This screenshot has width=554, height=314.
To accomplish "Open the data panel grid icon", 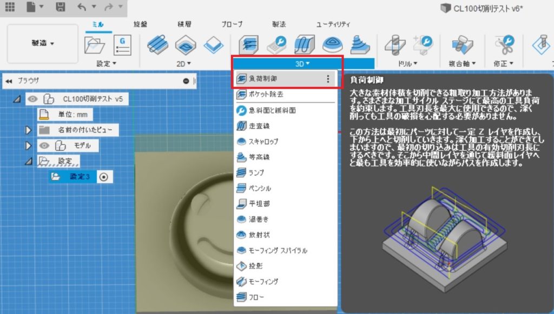I will [10, 6].
